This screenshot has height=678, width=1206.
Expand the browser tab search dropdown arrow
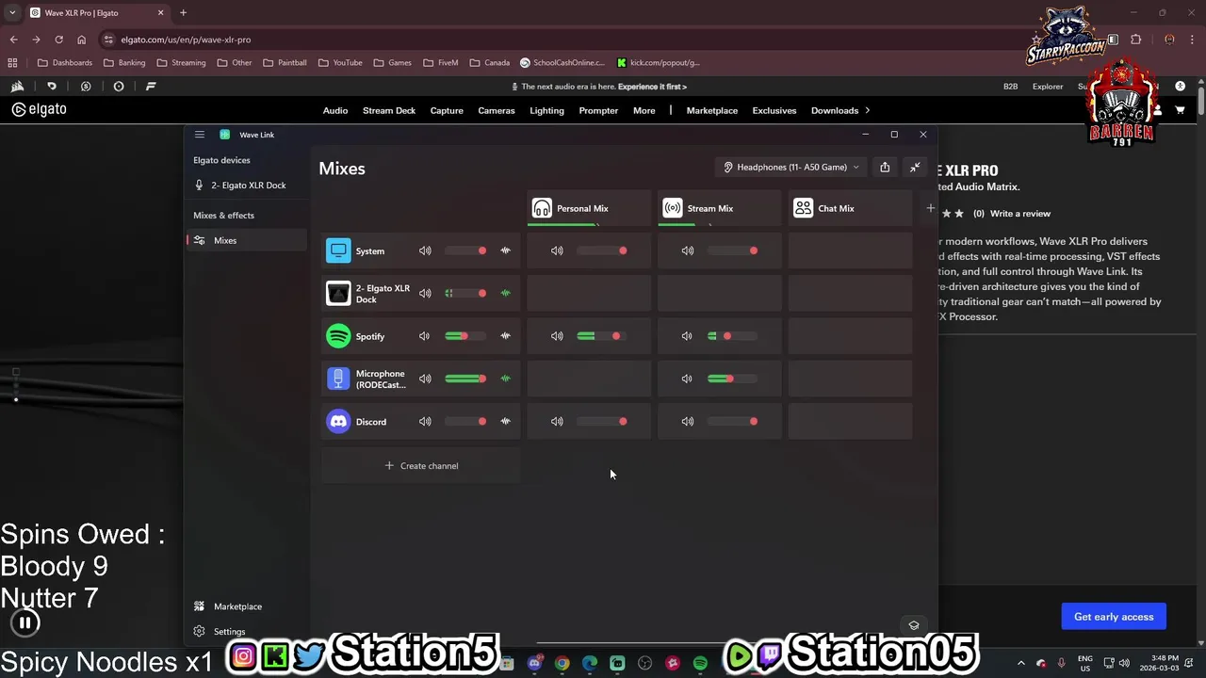[12, 12]
